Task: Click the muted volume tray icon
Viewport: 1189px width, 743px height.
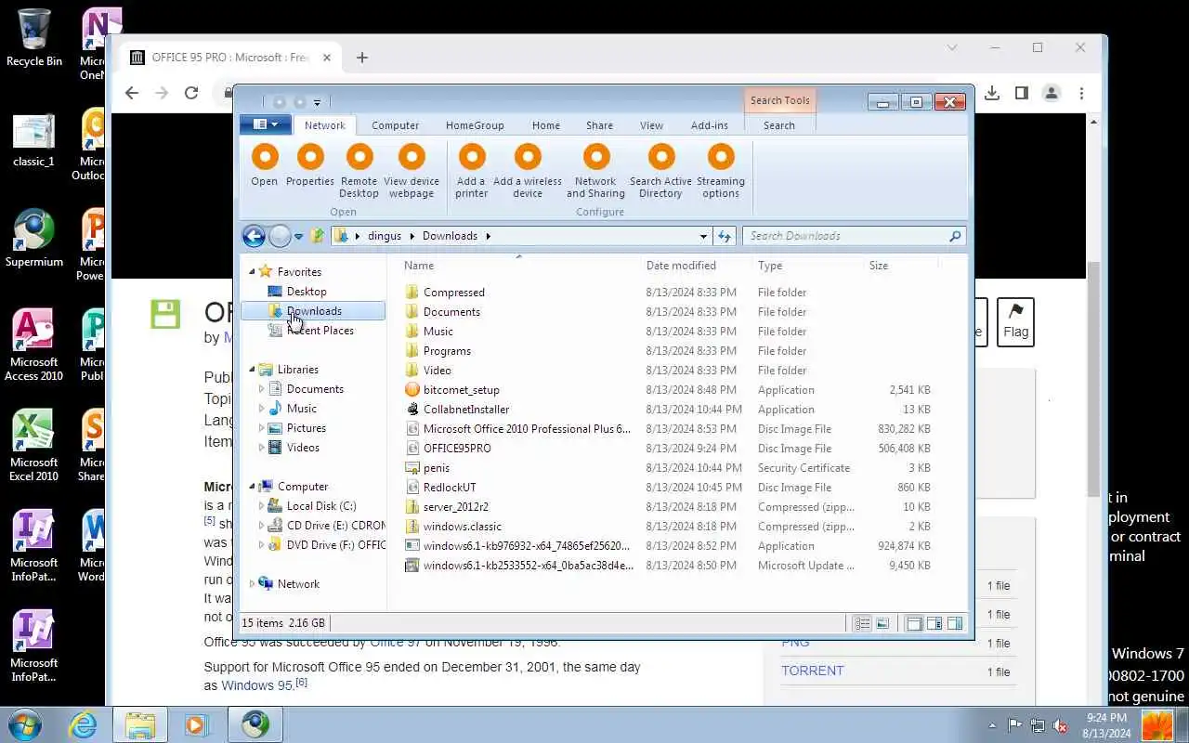Action: (x=1060, y=725)
